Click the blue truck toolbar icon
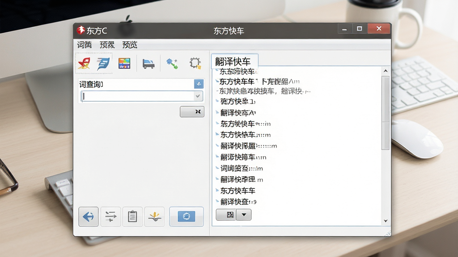The width and height of the screenshot is (458, 257). pyautogui.click(x=148, y=63)
